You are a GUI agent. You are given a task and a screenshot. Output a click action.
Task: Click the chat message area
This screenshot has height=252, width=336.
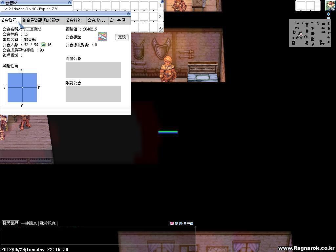98,235
